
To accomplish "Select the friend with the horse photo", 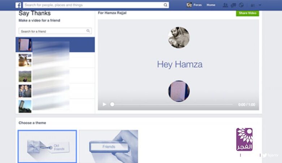I will coord(25,60).
